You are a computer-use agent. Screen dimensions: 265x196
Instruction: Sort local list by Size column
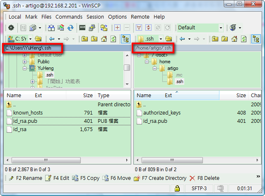[x=81, y=96]
